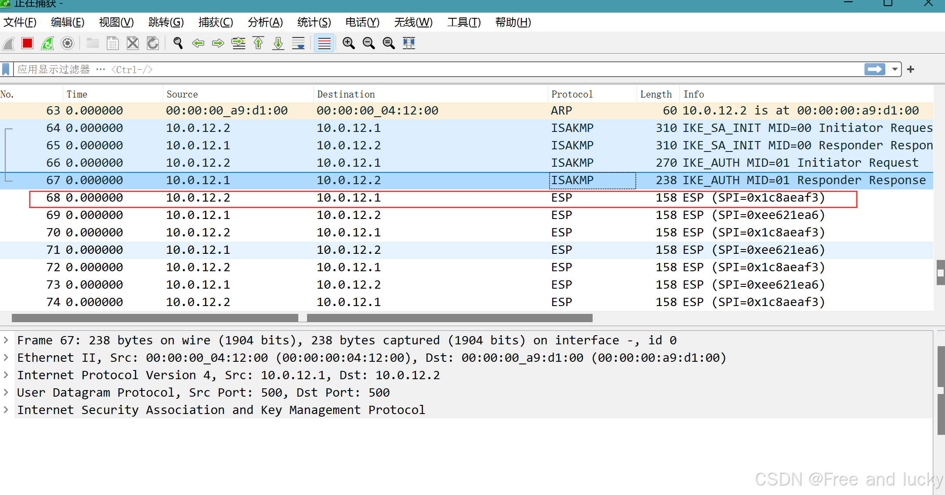Open the 分析(A) menu
The width and height of the screenshot is (945, 495).
tap(265, 22)
